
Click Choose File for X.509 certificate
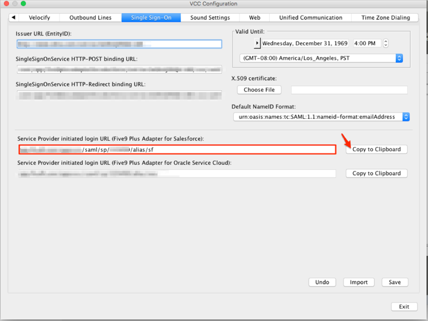[259, 90]
